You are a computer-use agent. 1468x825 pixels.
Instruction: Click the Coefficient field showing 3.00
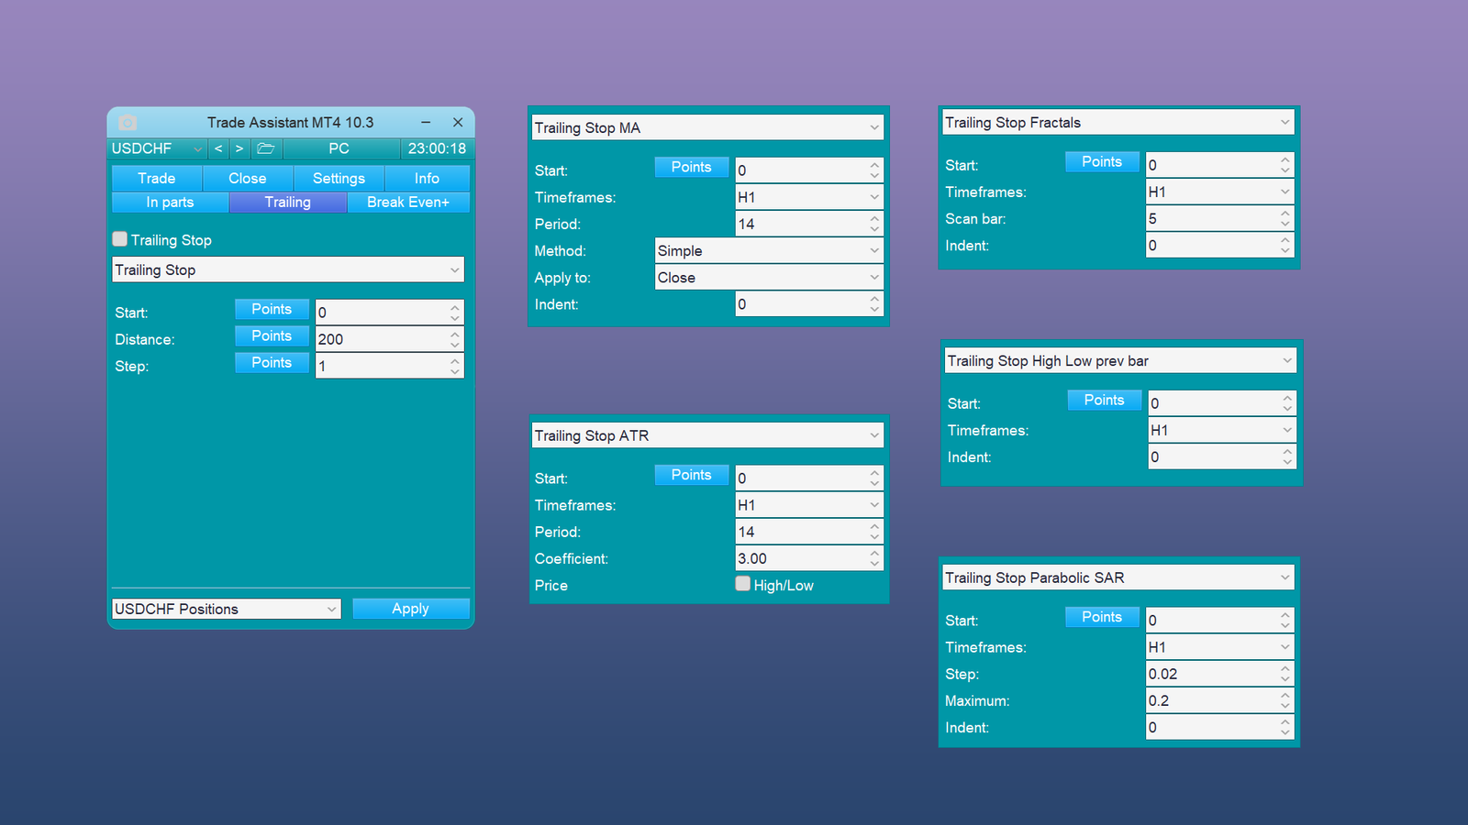809,558
